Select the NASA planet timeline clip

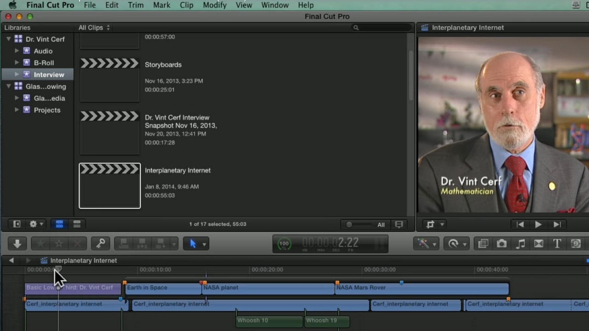coord(268,288)
